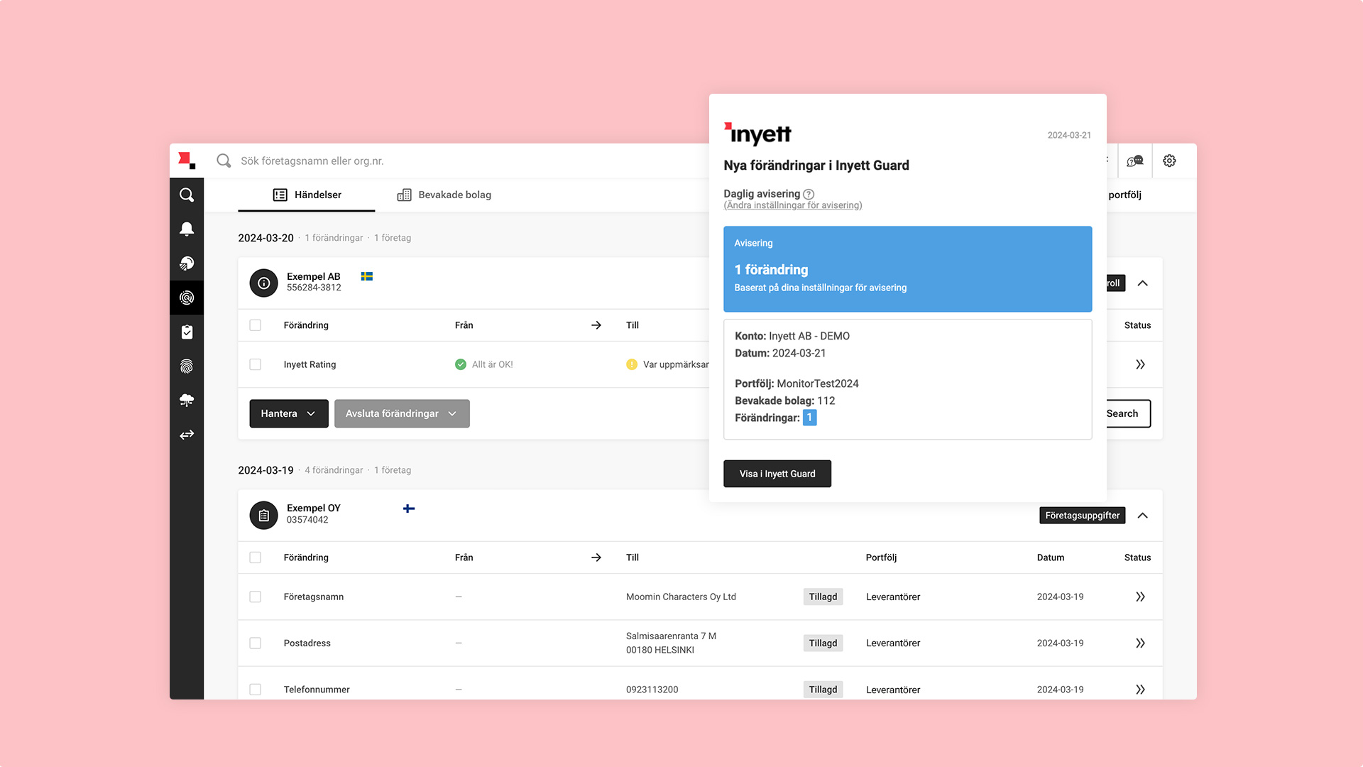The image size is (1363, 767).
Task: Click Ändra inställningar för avisering link
Action: (x=793, y=205)
